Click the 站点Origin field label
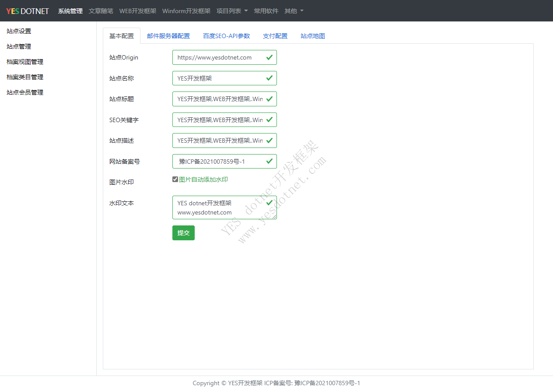553x390 pixels. (x=124, y=57)
